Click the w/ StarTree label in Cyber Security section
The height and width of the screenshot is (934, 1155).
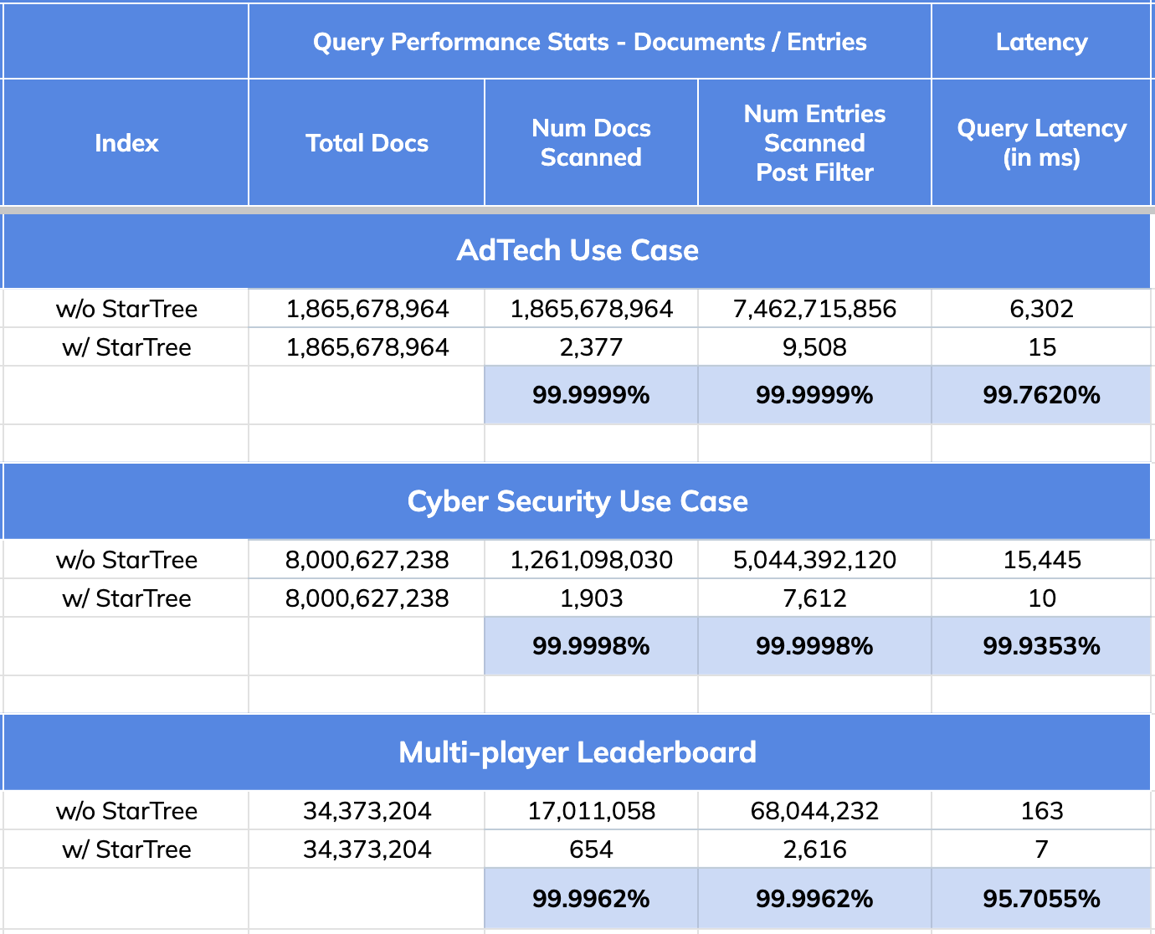tap(126, 598)
